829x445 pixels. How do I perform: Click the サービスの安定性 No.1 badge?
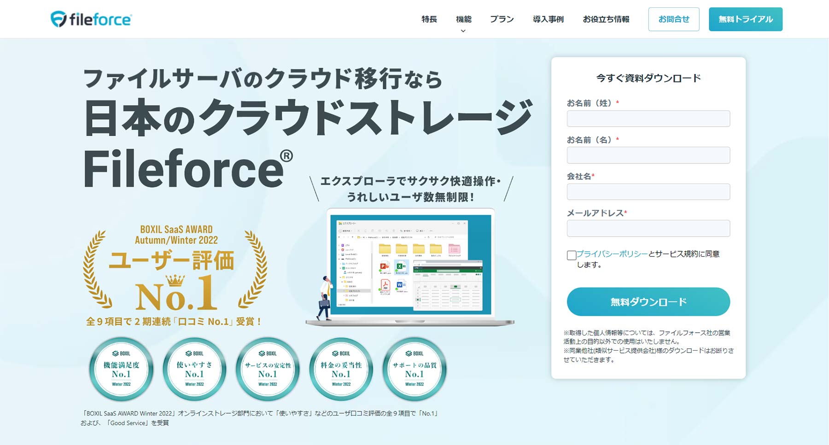point(268,370)
